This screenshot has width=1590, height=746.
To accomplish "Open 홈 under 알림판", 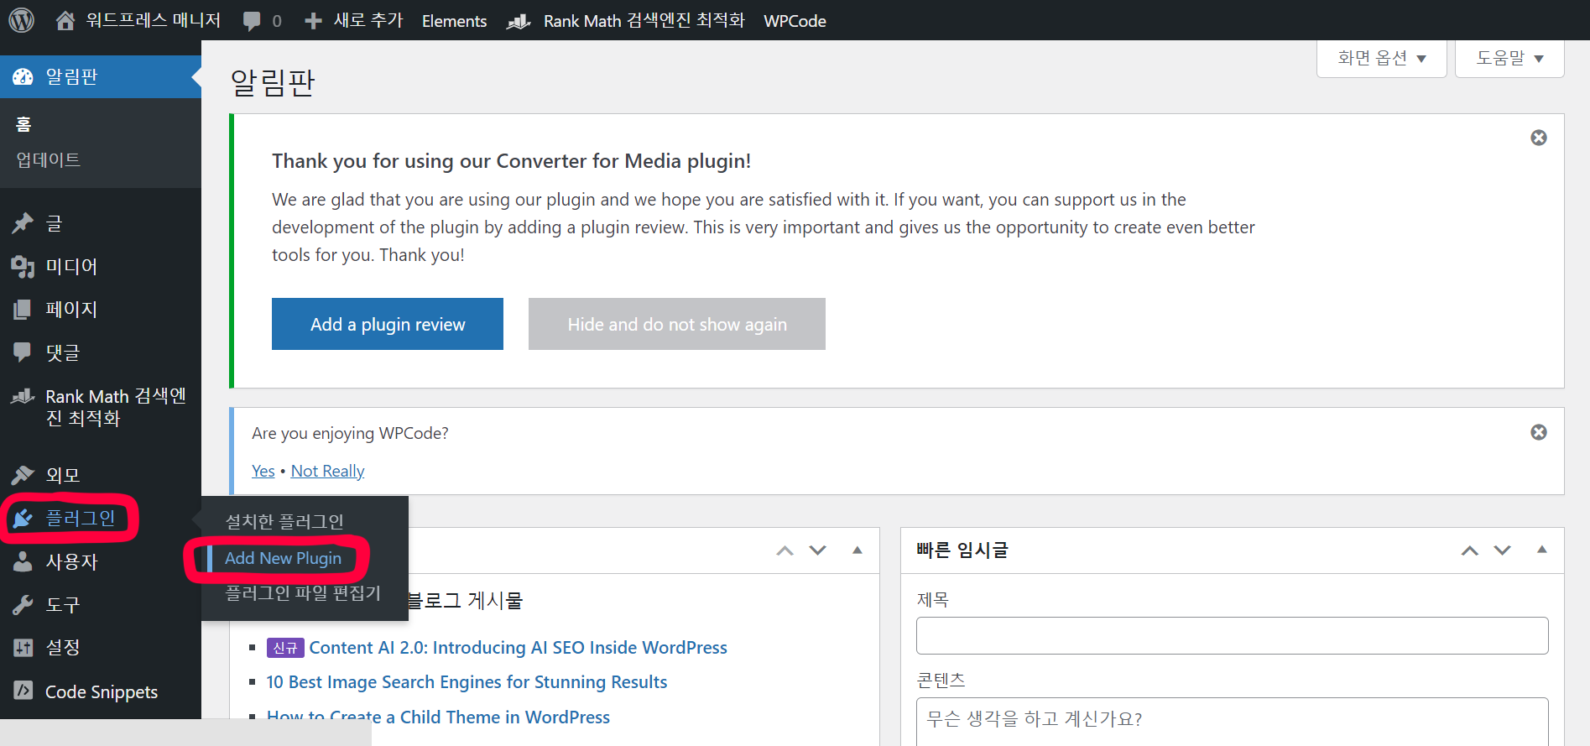I will click(23, 124).
